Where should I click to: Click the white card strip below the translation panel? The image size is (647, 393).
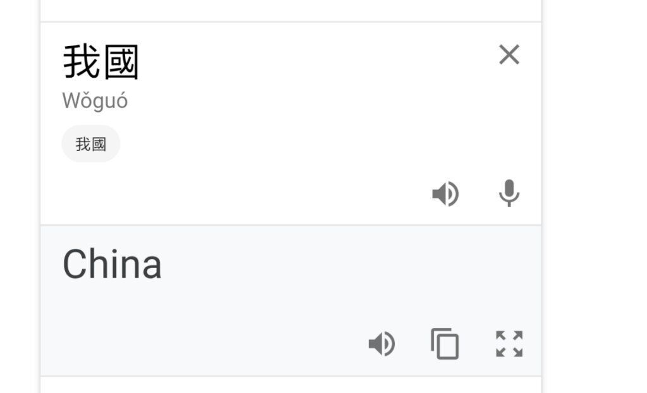click(291, 385)
